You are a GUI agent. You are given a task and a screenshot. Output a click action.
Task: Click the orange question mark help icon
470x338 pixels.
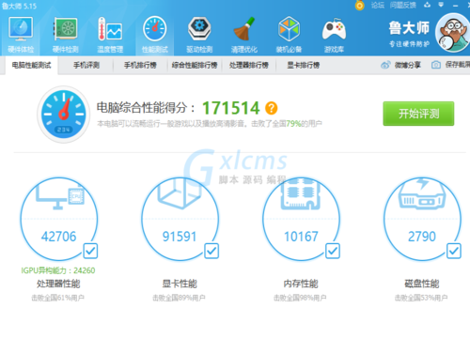[272, 108]
